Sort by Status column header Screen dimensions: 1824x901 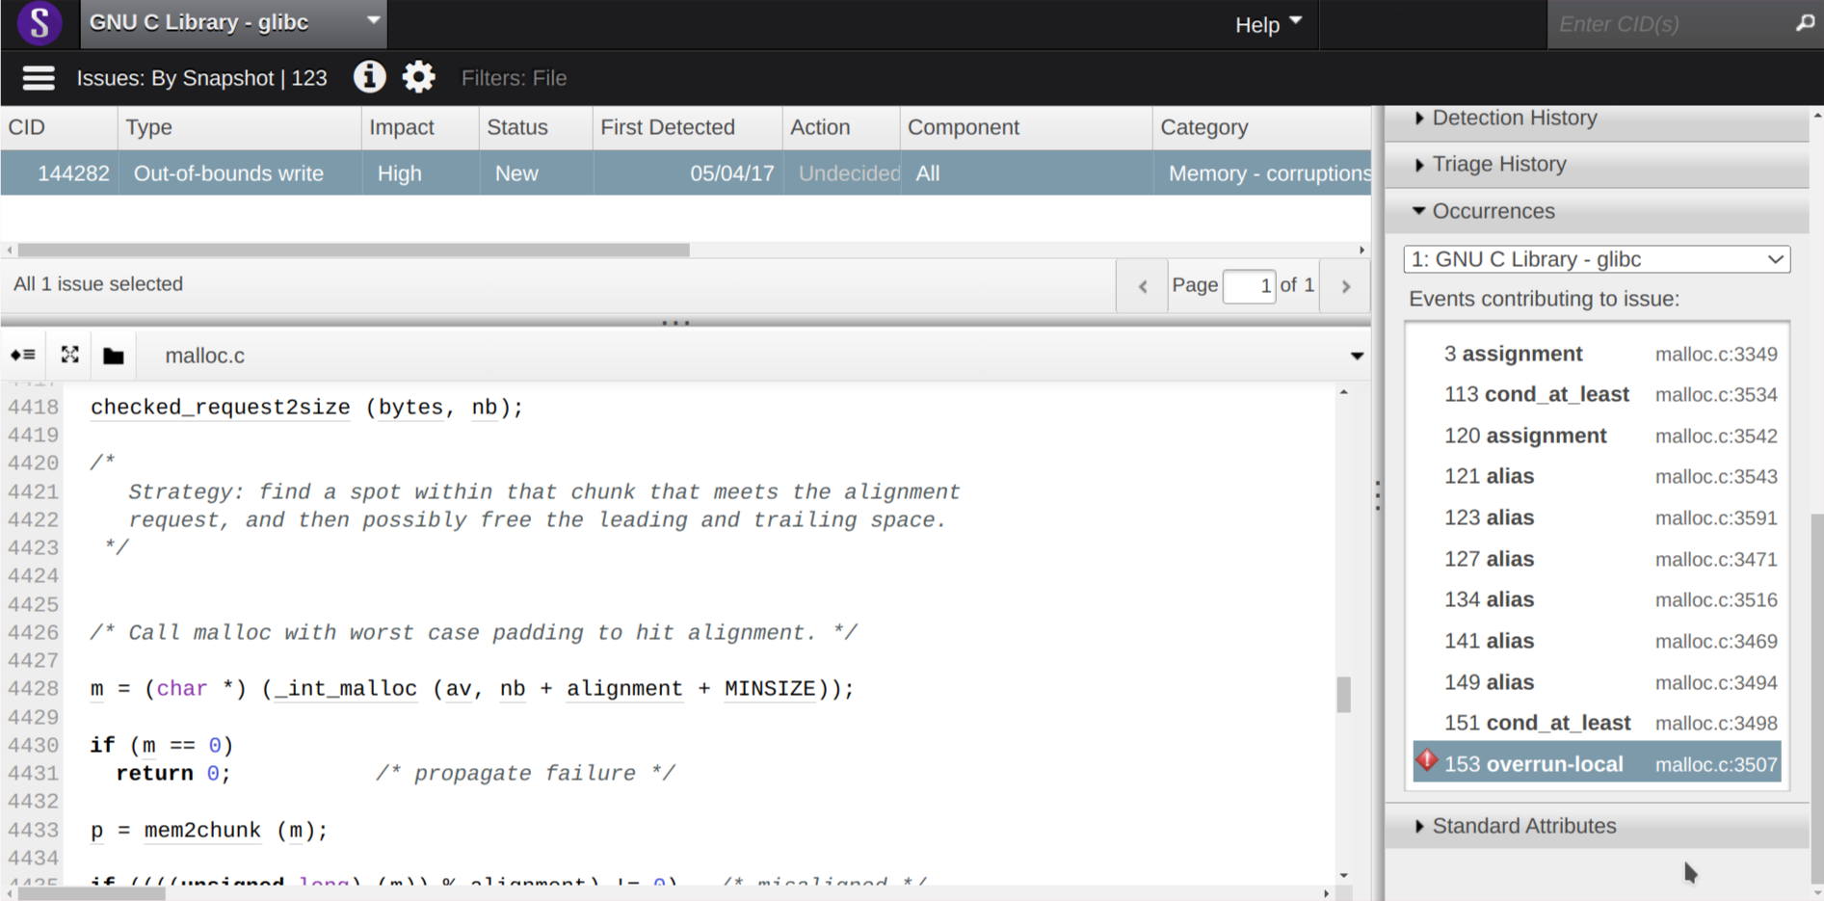click(x=536, y=127)
